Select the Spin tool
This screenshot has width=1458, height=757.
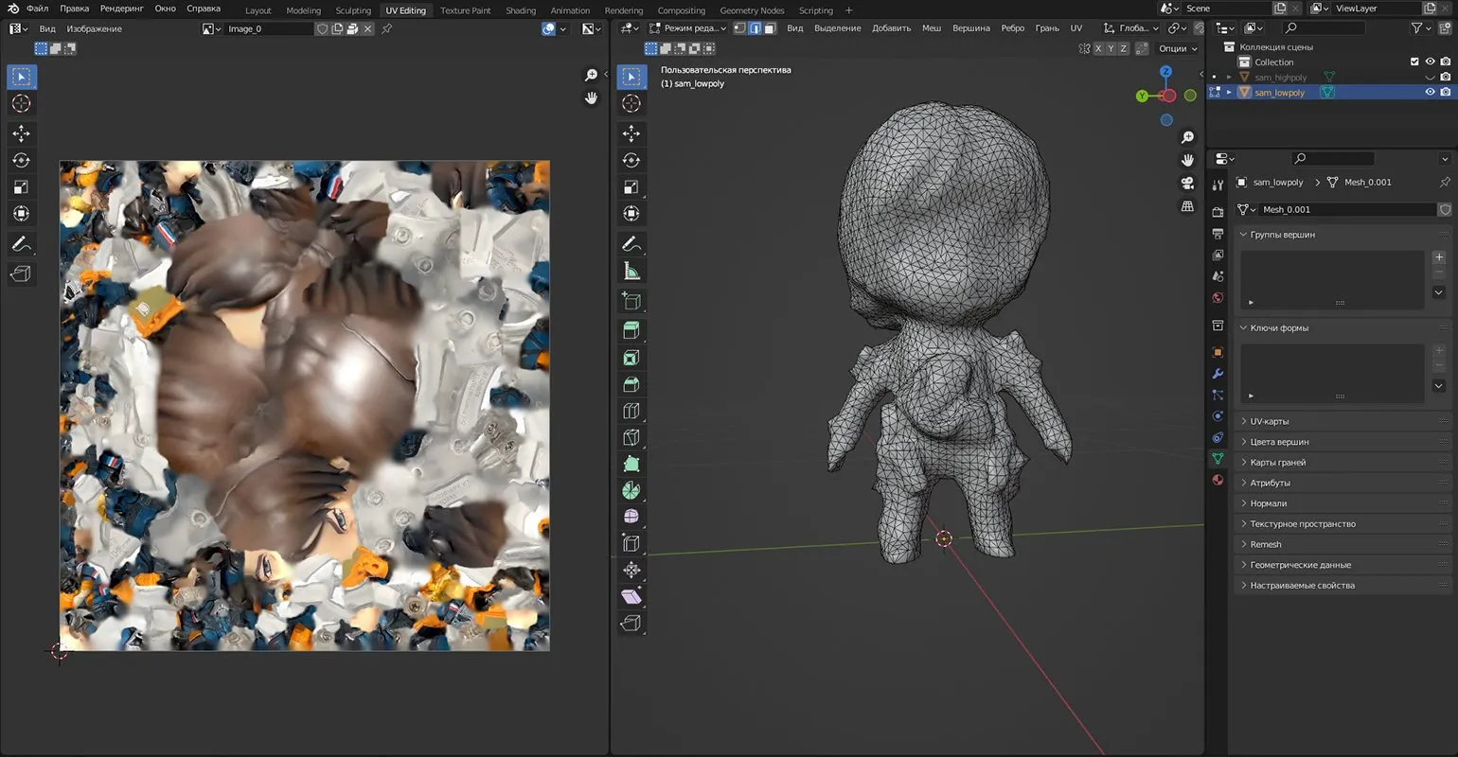(x=631, y=490)
